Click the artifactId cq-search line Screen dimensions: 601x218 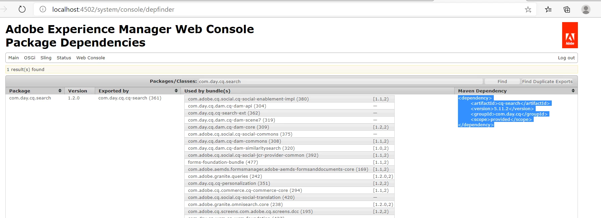tap(510, 103)
